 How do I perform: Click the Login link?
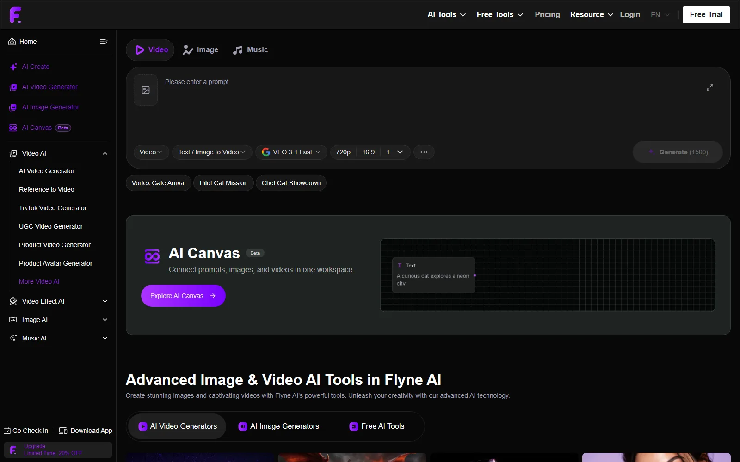click(630, 15)
